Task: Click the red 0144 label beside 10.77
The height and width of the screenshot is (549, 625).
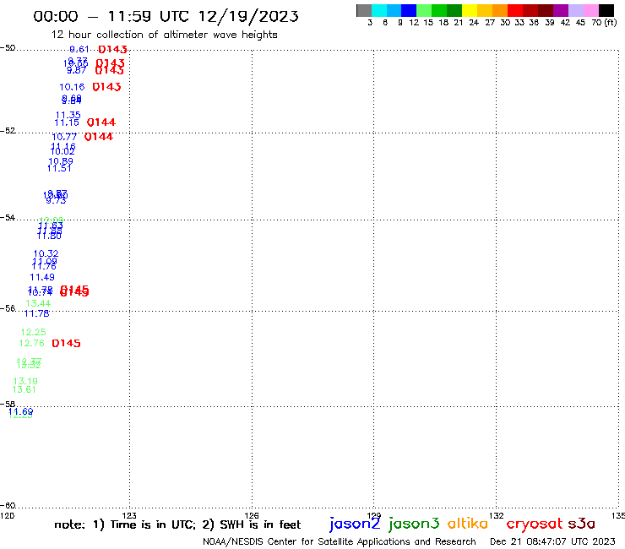Action: 99,137
